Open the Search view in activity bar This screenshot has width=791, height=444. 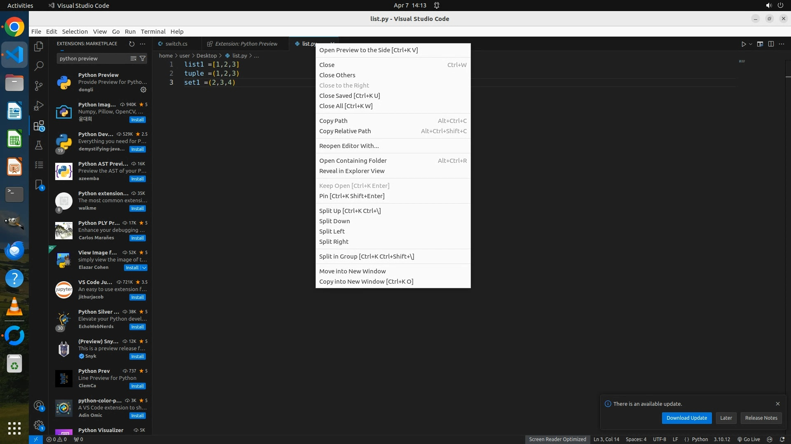pyautogui.click(x=39, y=66)
